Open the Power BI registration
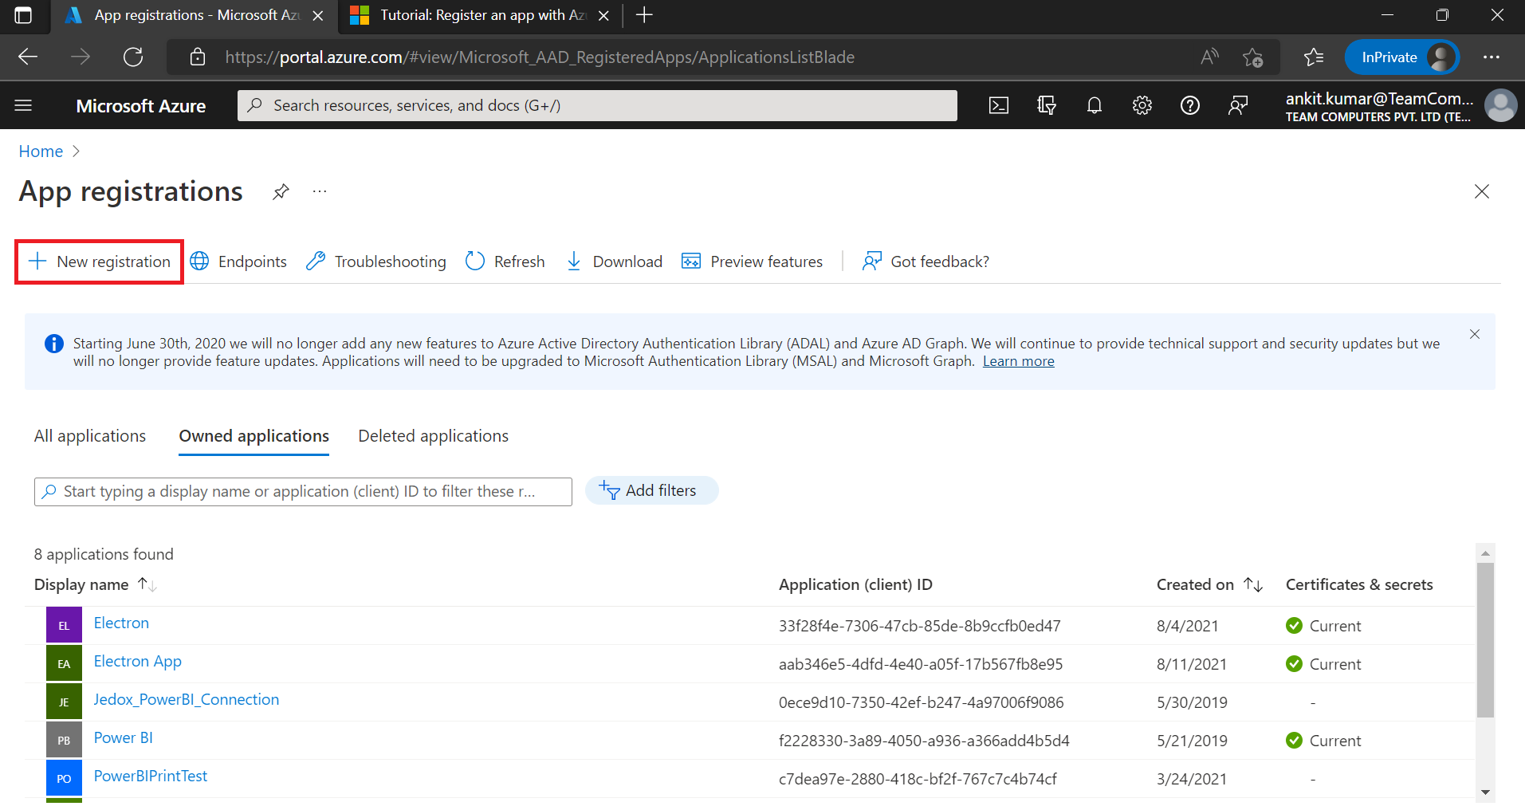Viewport: 1525px width, 806px height. (x=123, y=737)
